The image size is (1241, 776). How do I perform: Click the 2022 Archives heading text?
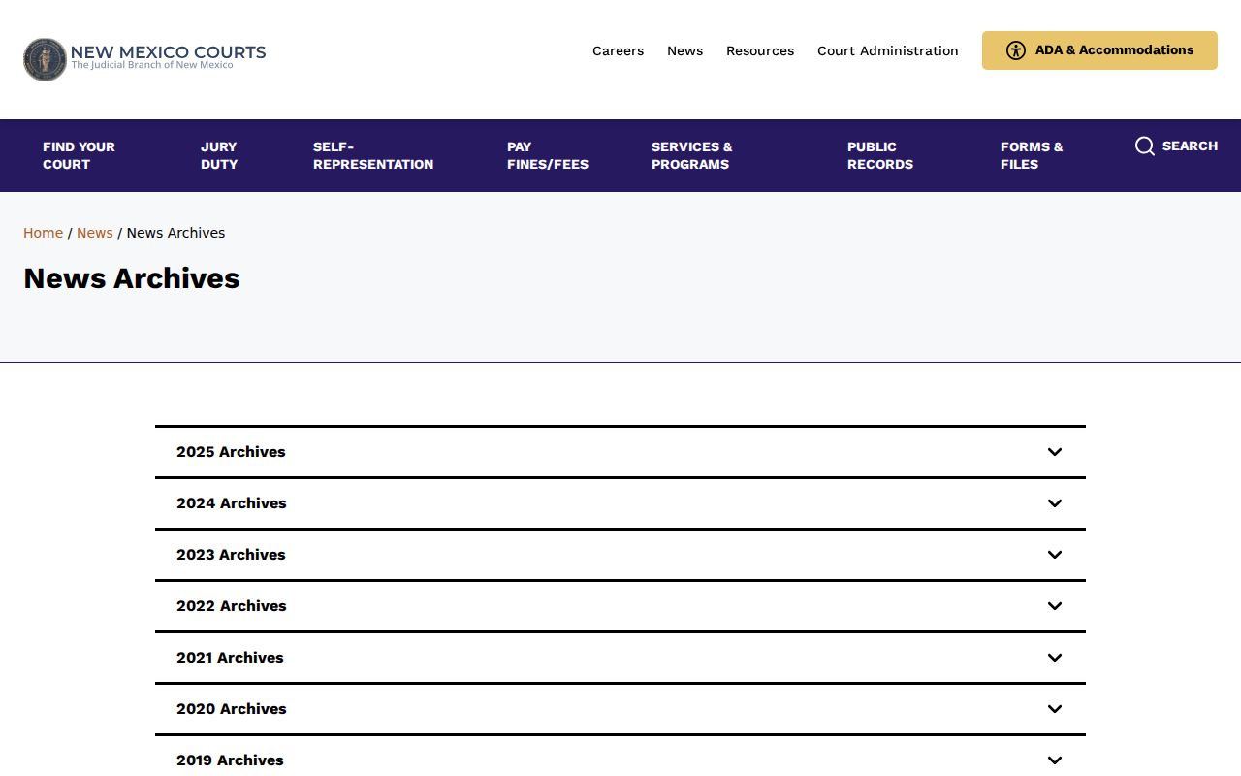[232, 606]
